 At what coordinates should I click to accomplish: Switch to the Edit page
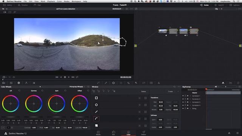click(113, 133)
